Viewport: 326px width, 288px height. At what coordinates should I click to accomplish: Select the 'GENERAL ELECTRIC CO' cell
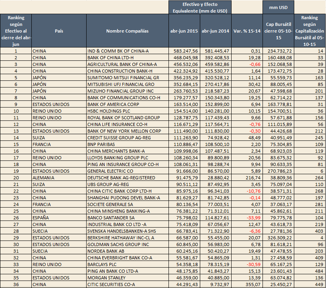[127, 171]
